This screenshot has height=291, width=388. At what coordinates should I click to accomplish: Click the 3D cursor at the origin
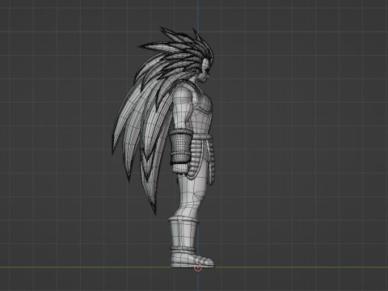[198, 268]
